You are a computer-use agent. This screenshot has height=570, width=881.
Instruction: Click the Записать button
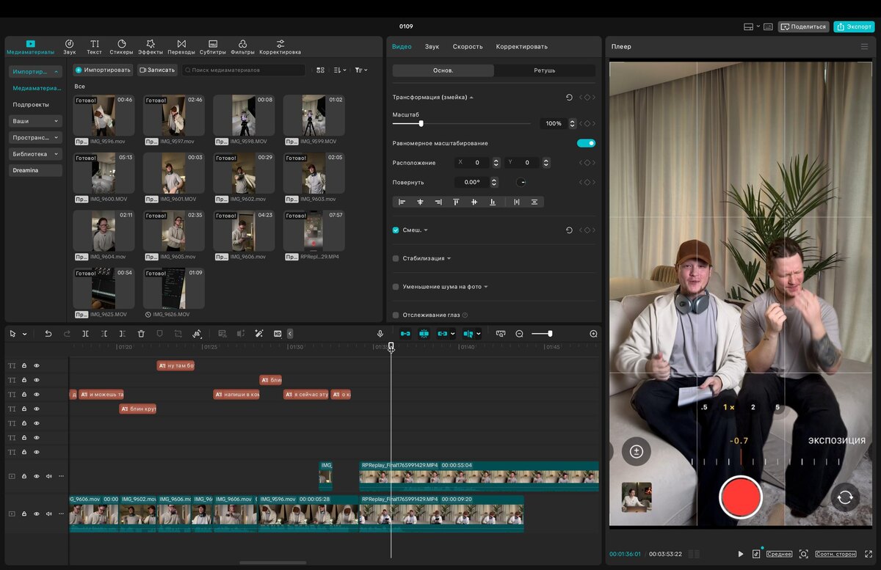(x=157, y=70)
